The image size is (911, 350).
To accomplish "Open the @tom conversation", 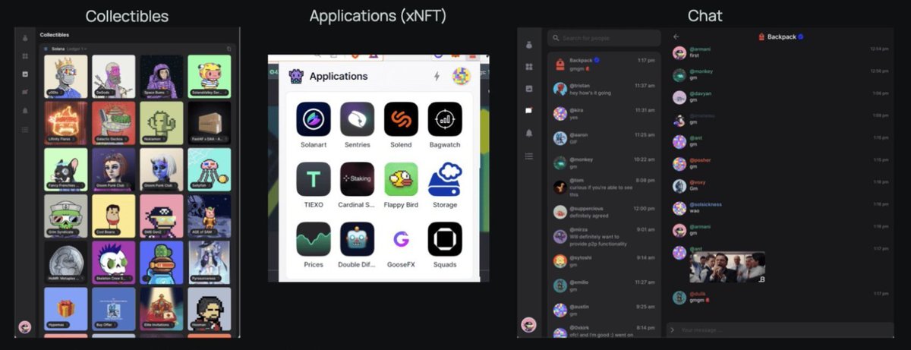I will (x=604, y=186).
